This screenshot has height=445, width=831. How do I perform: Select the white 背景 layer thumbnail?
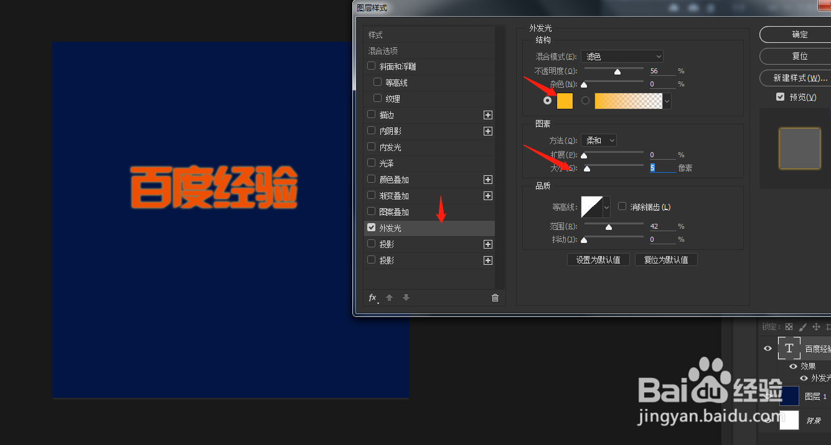pyautogui.click(x=789, y=420)
